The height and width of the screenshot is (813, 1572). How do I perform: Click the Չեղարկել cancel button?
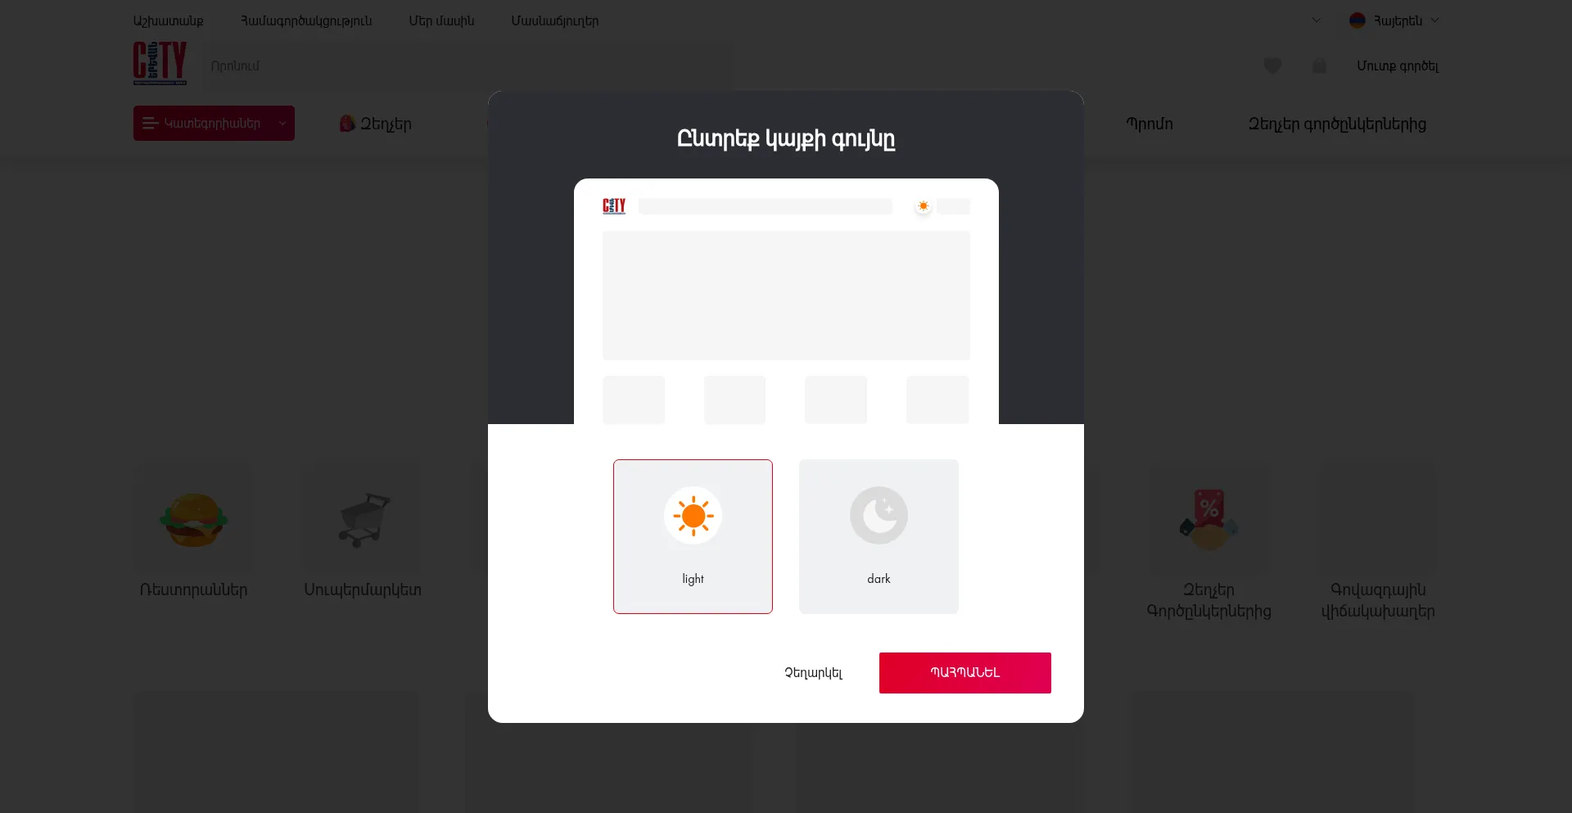[813, 673]
